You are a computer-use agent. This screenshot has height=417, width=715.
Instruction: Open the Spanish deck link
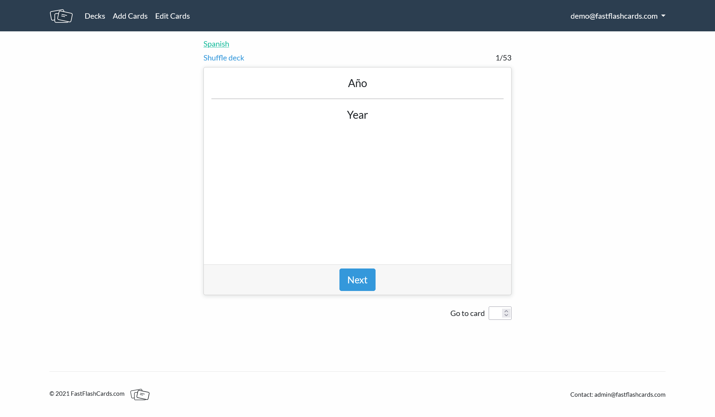216,44
